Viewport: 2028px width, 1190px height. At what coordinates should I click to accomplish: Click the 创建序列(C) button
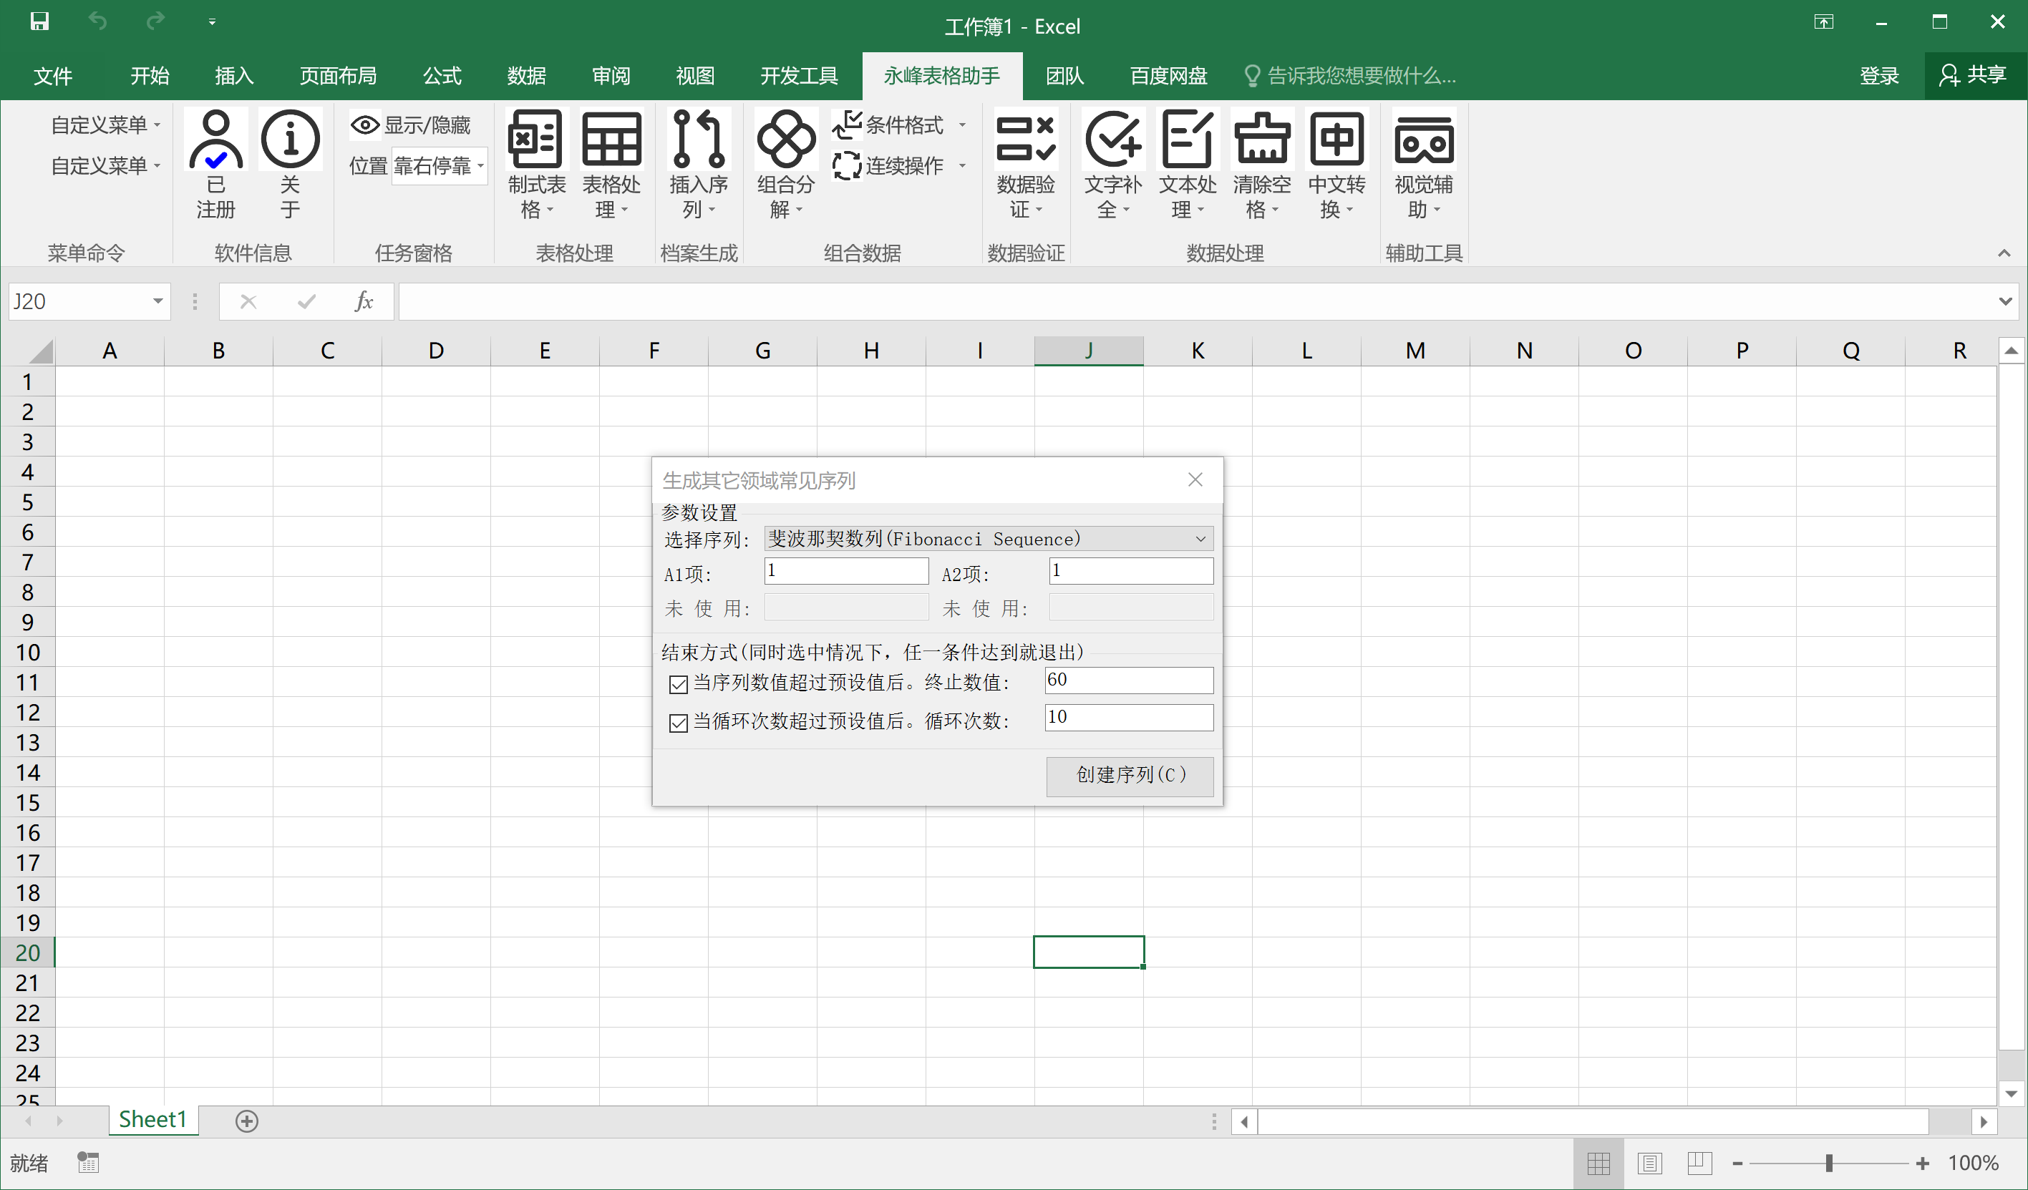pos(1128,775)
